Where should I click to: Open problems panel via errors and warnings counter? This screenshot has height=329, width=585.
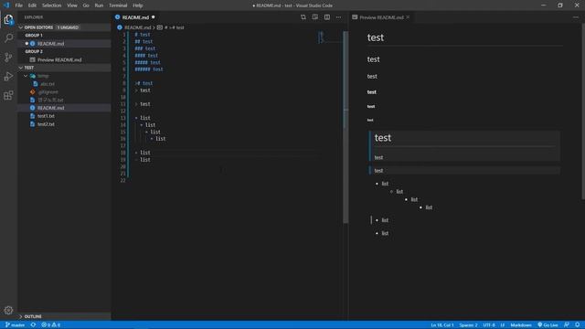tap(51, 325)
